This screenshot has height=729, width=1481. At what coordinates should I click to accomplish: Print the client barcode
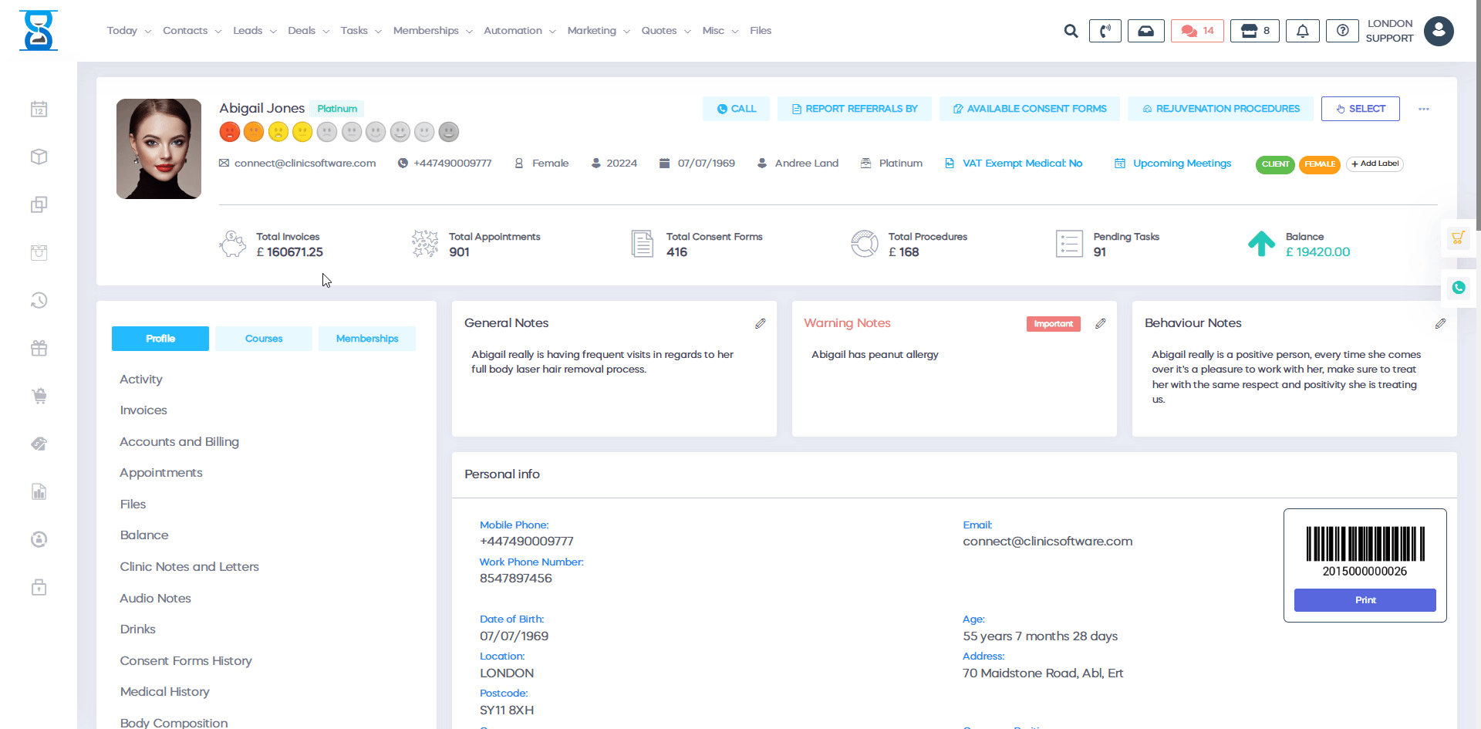point(1365,599)
